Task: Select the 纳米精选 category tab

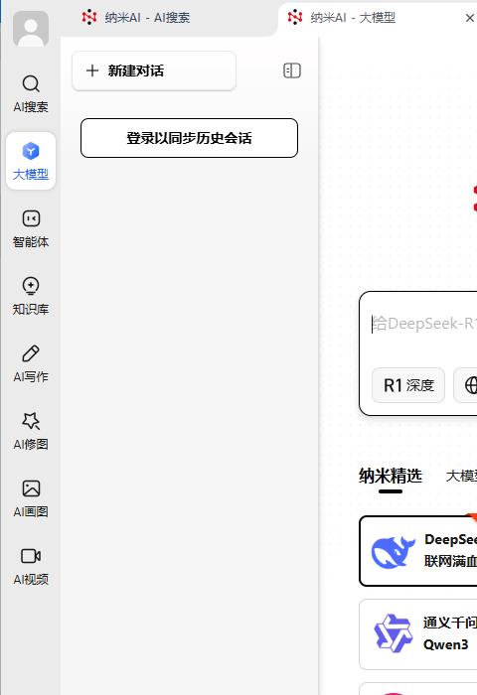Action: tap(391, 476)
